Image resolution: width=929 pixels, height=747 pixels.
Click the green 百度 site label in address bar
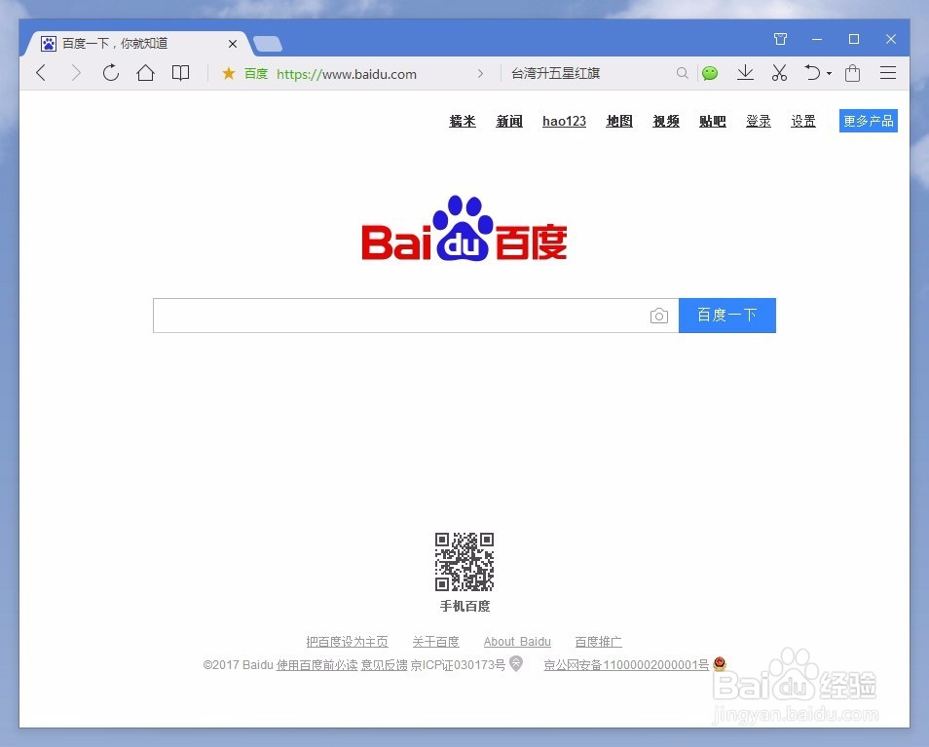pos(256,73)
